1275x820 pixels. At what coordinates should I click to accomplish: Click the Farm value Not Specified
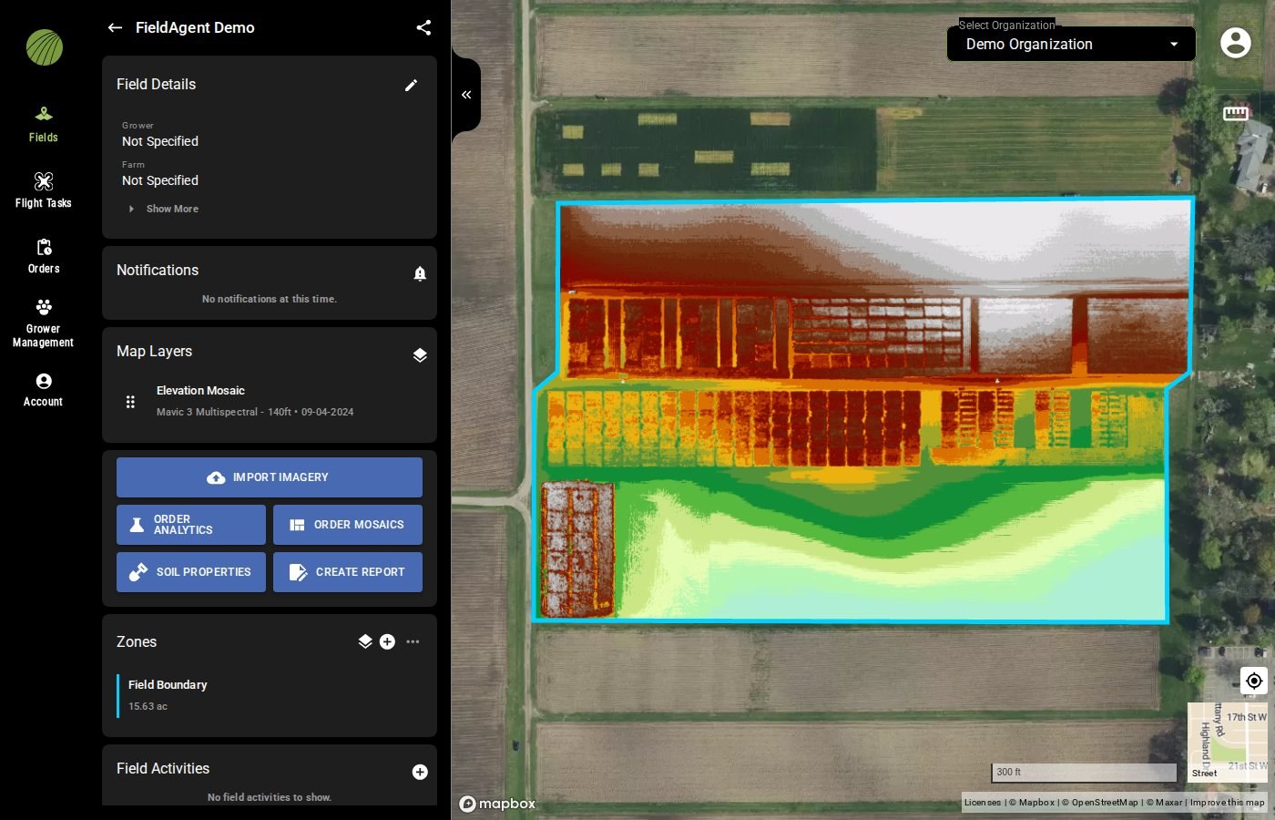click(160, 180)
